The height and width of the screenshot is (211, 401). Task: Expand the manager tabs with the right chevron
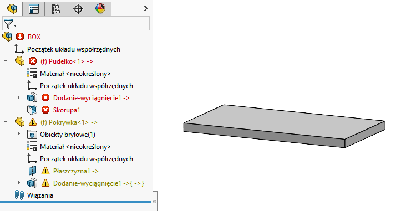coord(146,8)
